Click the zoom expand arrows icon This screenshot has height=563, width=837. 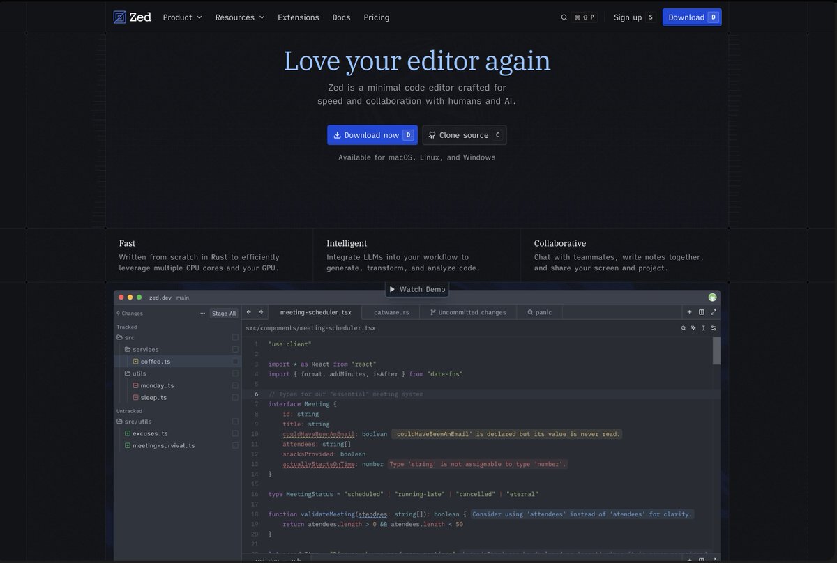coord(714,312)
